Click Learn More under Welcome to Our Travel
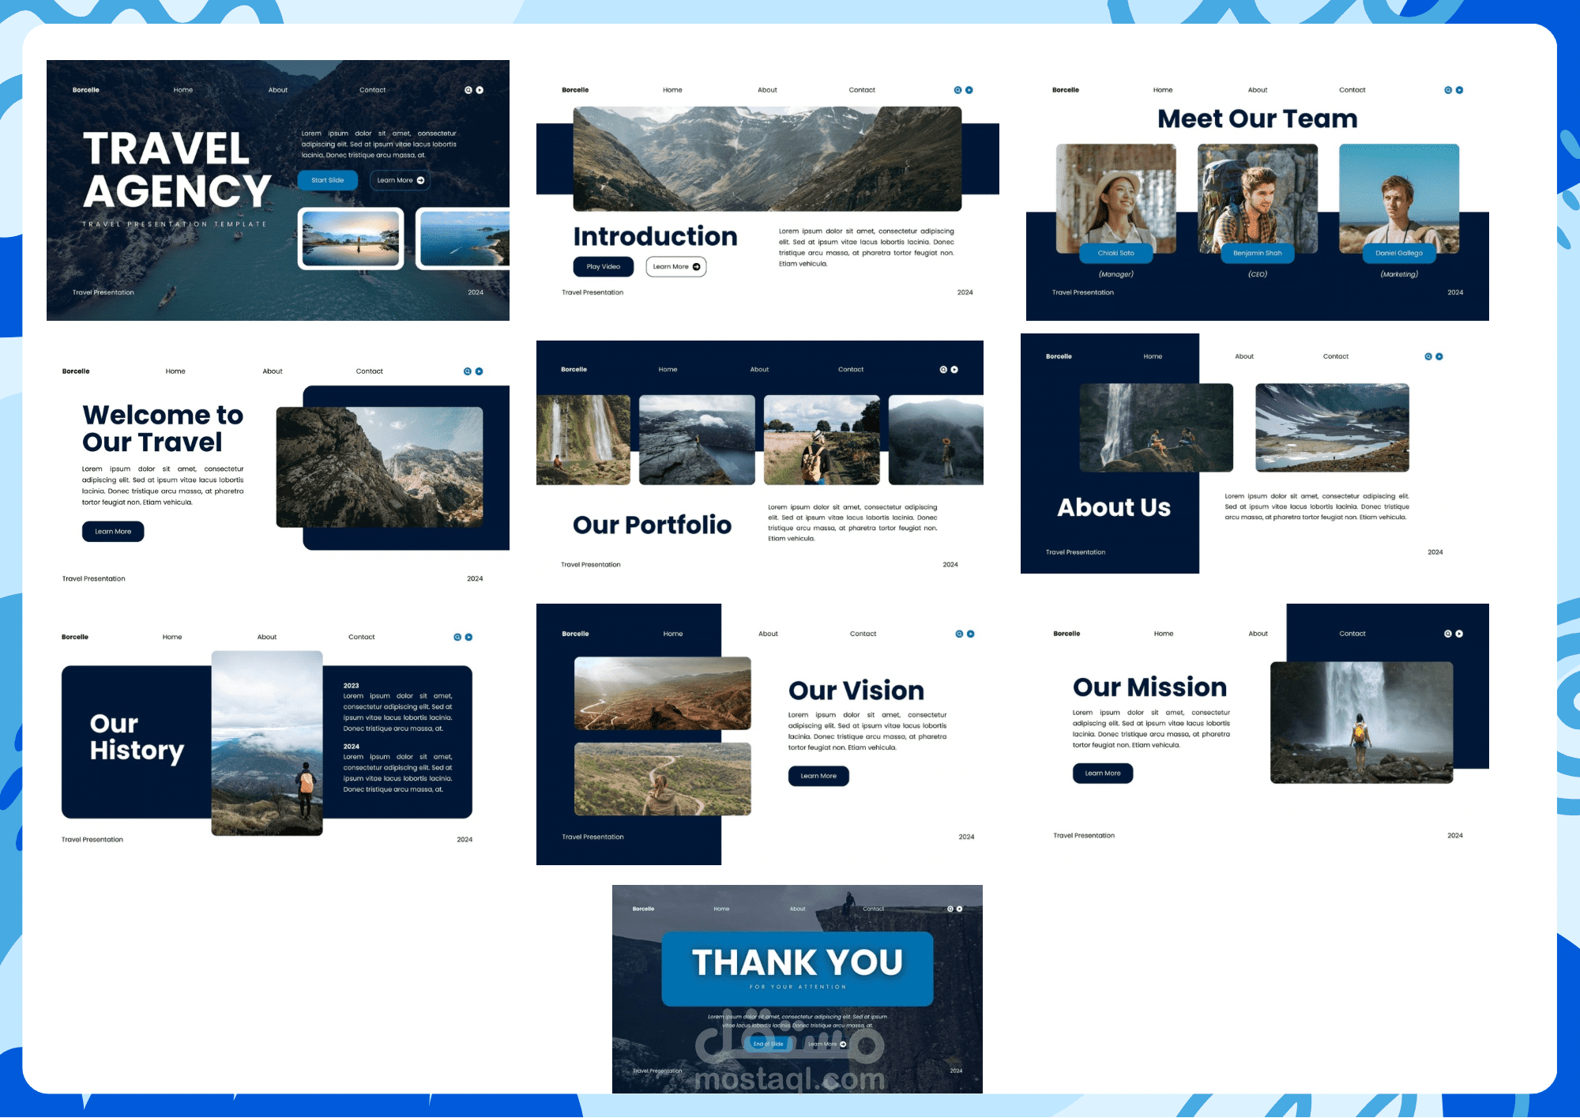The width and height of the screenshot is (1580, 1118). 113,532
